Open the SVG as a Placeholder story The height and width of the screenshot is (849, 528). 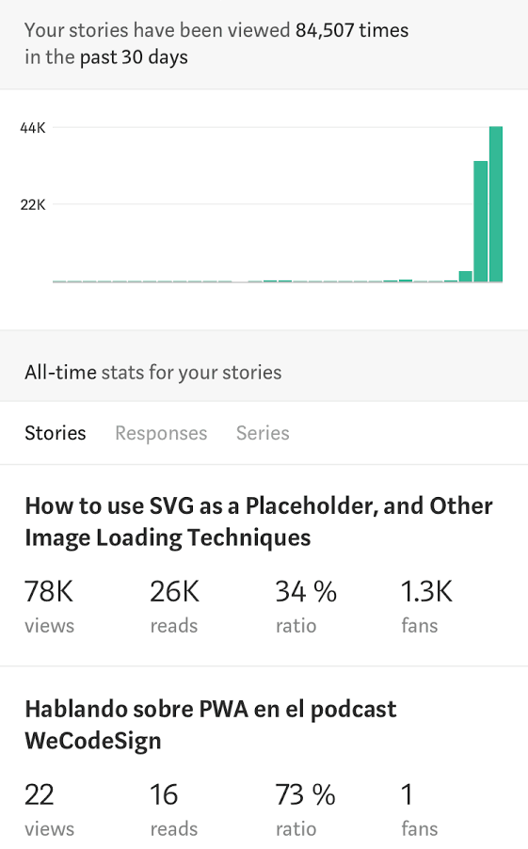coord(259,521)
